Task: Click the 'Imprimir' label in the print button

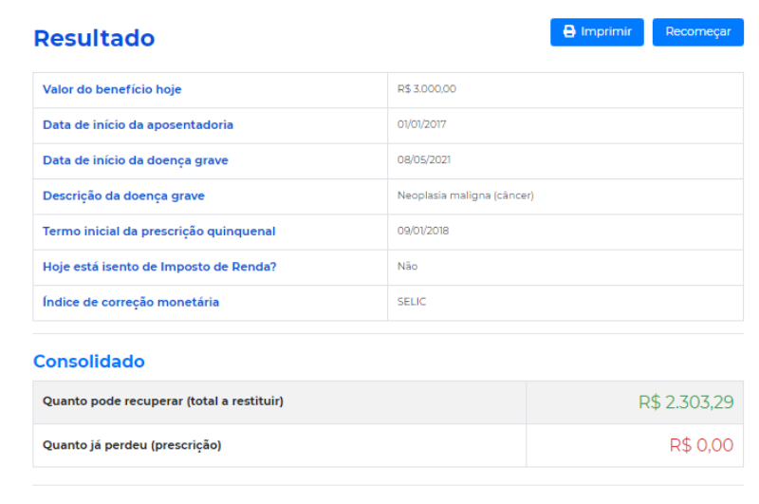Action: (606, 31)
